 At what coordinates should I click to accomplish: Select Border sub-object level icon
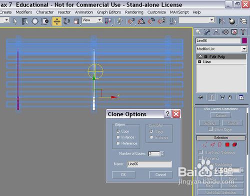point(219,145)
